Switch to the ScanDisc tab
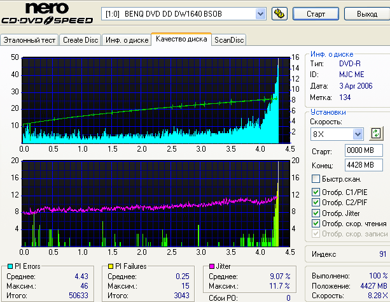 click(229, 40)
